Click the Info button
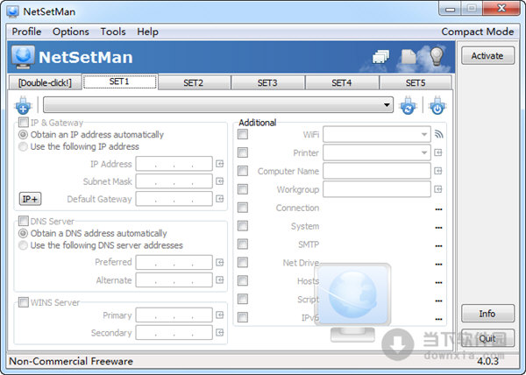Screen dimensions: 526x375 [x=487, y=314]
